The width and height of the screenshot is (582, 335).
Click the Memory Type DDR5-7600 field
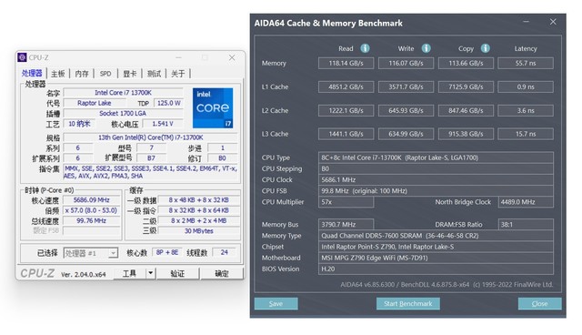[436, 236]
